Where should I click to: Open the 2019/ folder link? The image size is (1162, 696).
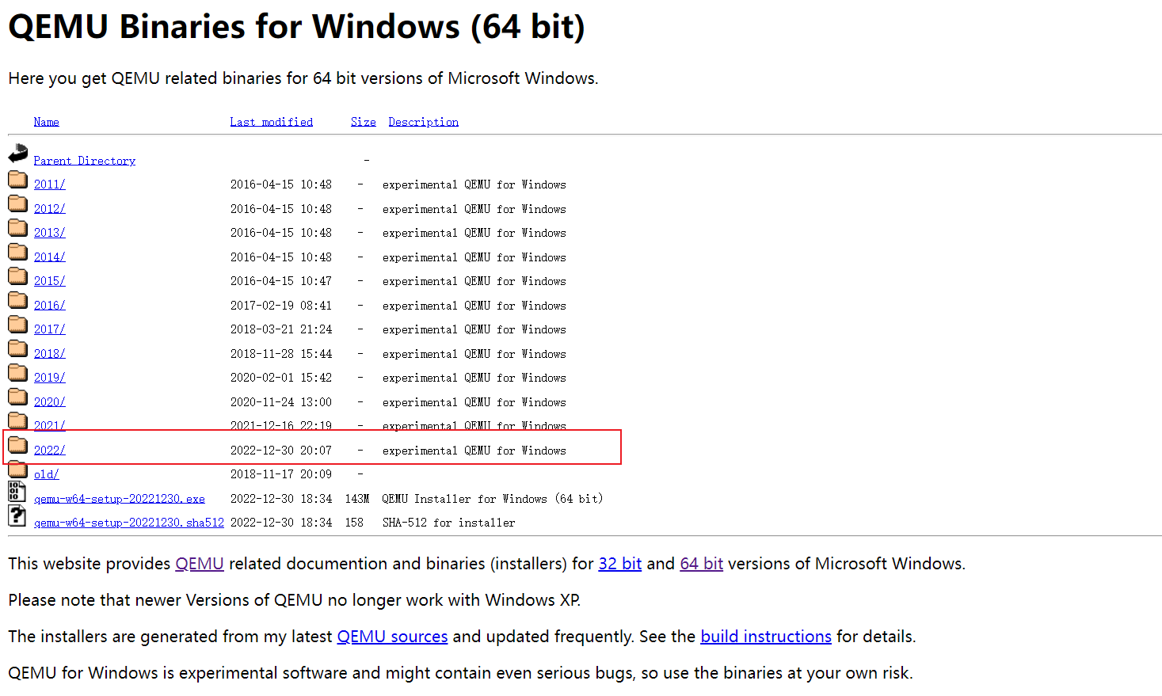coord(50,378)
